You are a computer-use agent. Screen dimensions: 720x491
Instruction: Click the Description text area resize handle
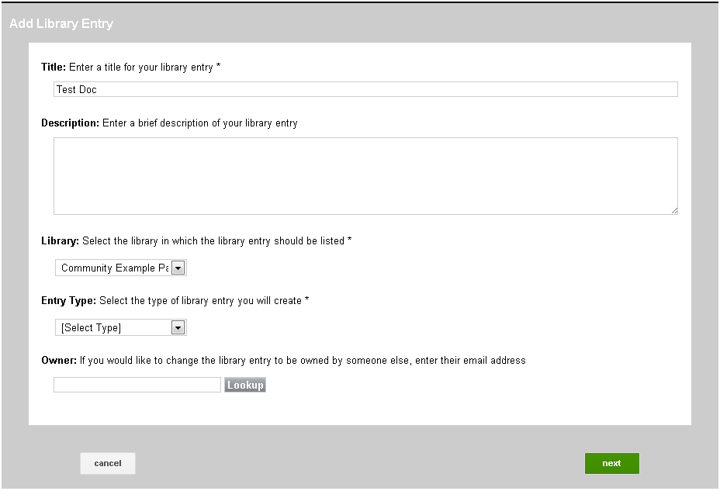tap(674, 210)
